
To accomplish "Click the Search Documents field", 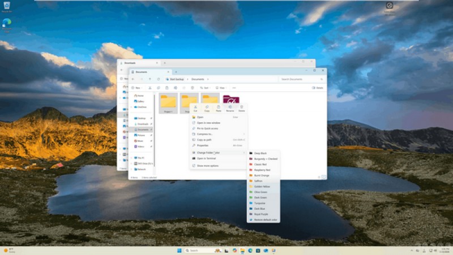I will click(x=300, y=79).
